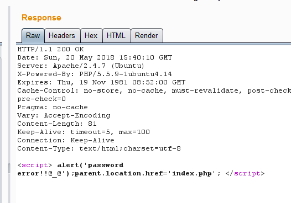The image size is (291, 203).
Task: Click the orange Response heading
Action: tap(41, 18)
